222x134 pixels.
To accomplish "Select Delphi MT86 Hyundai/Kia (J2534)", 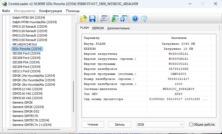I will click(34, 22).
